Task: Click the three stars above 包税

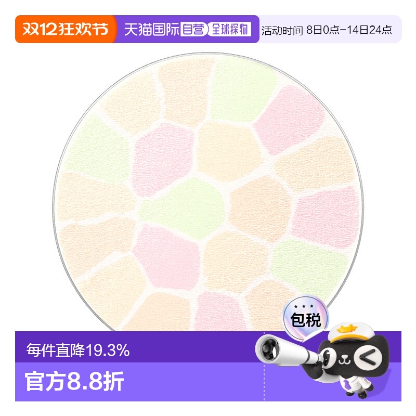Action: pyautogui.click(x=304, y=307)
